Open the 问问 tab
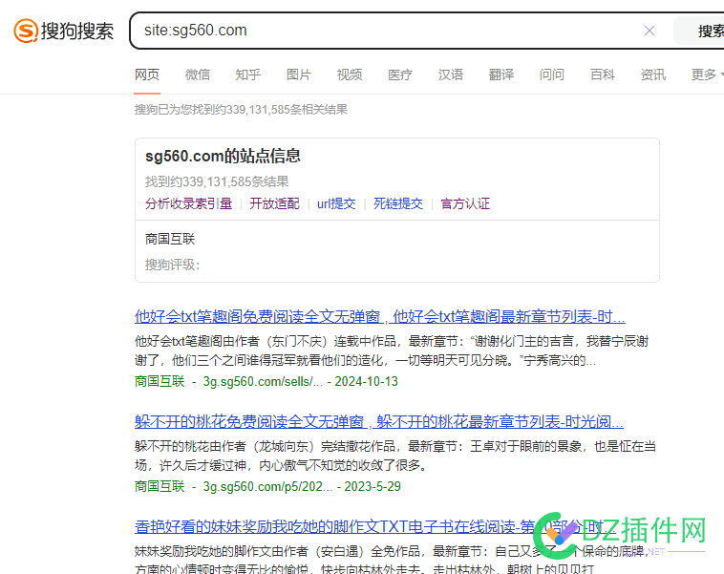 [552, 74]
